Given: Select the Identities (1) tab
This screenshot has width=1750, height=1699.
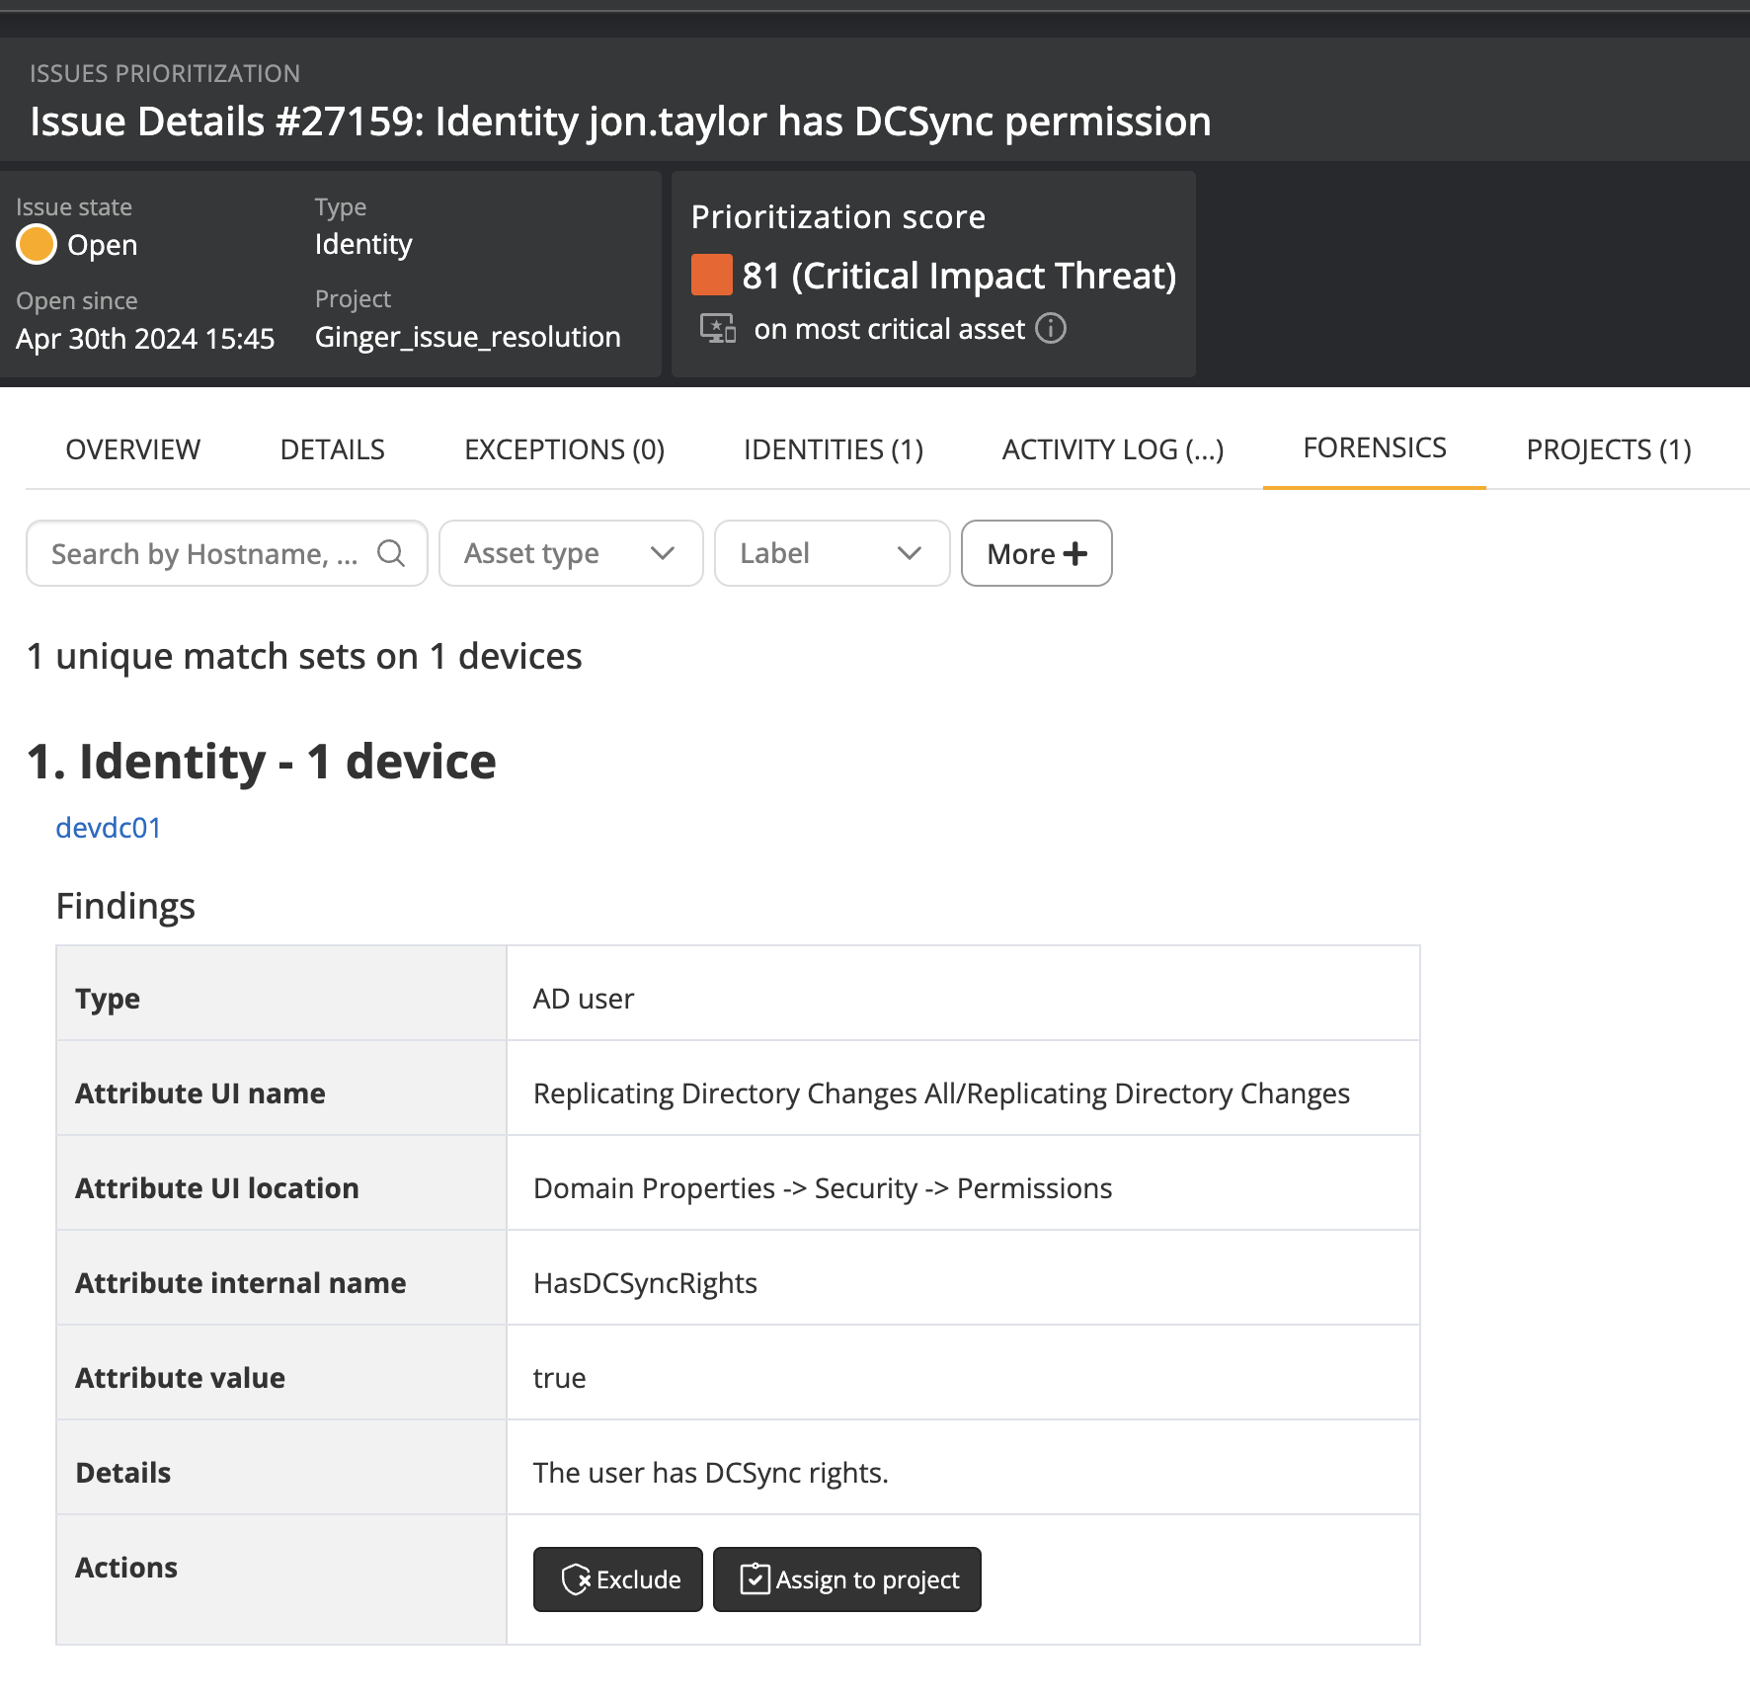Looking at the screenshot, I should (x=833, y=449).
